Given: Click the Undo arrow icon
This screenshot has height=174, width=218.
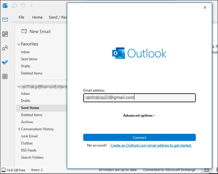Looking at the screenshot, I should 23,6.
